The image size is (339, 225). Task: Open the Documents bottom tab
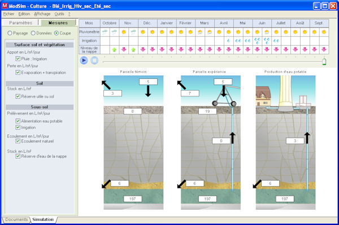tap(16, 219)
